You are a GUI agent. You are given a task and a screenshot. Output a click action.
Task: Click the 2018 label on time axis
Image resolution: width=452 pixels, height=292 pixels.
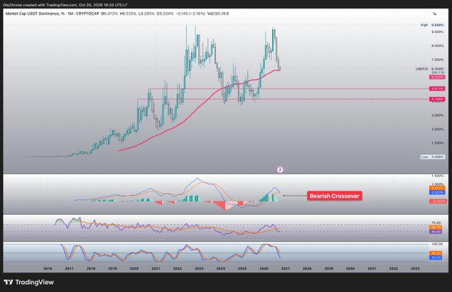click(x=91, y=269)
